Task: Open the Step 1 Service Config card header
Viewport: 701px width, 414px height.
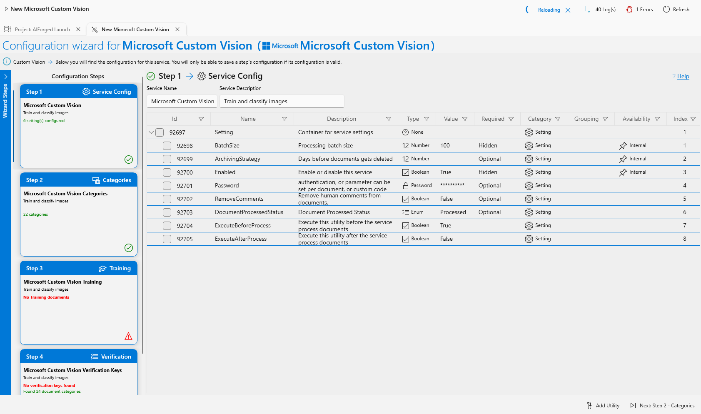Action: 79,92
